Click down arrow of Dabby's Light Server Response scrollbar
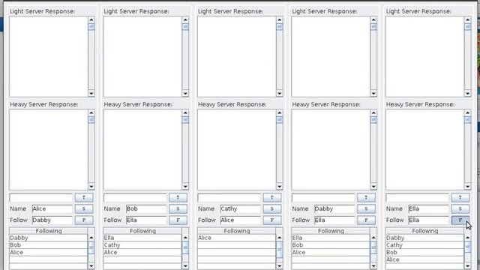Screen dimensions: 480x270 pyautogui.click(x=373, y=93)
